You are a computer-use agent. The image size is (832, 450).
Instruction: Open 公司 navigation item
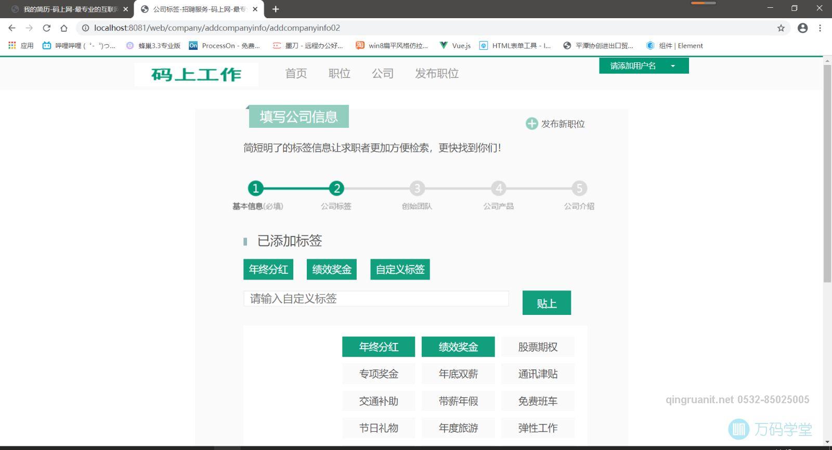(x=383, y=74)
